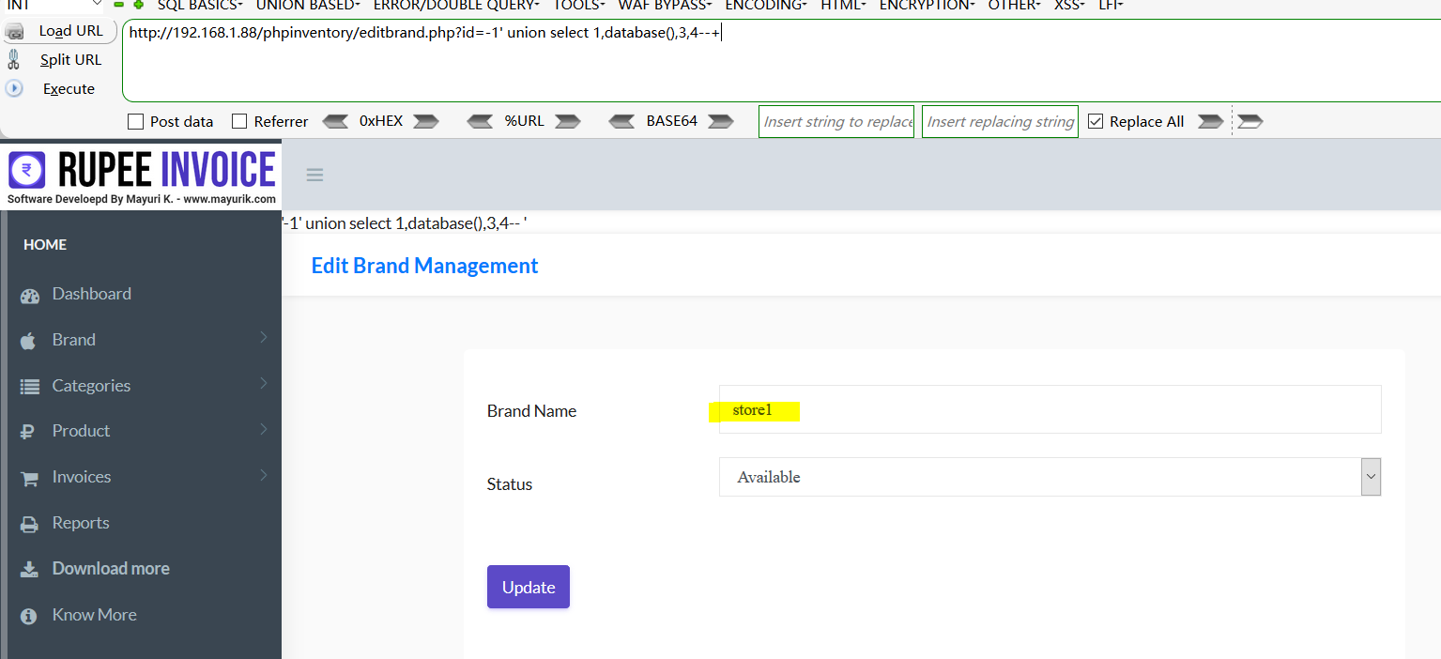Click the Rupee Invoice logo

(x=142, y=175)
